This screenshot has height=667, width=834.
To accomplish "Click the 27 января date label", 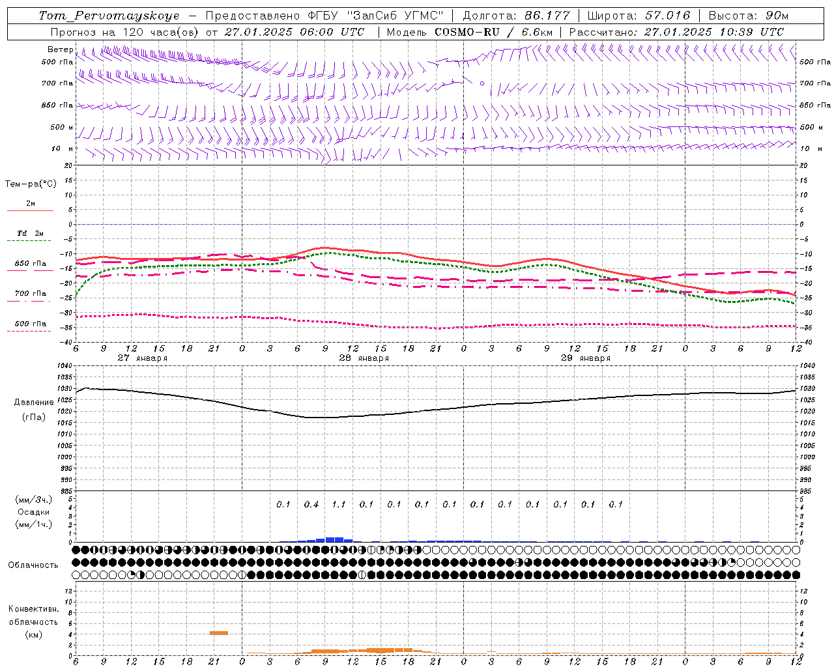I will (x=143, y=358).
